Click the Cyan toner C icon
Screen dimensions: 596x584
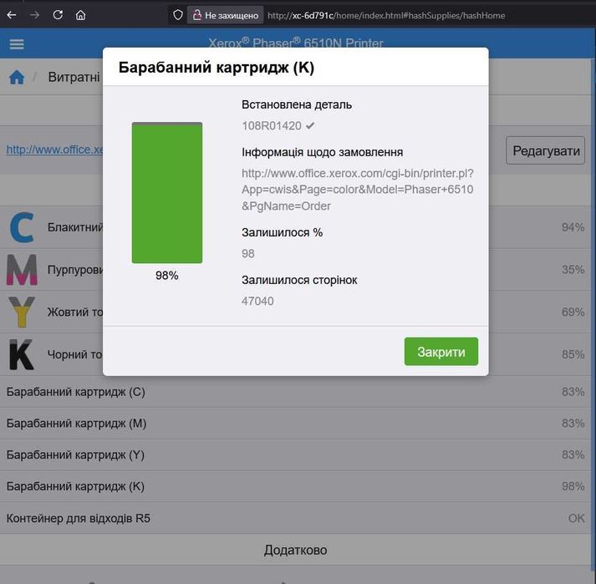tap(22, 227)
